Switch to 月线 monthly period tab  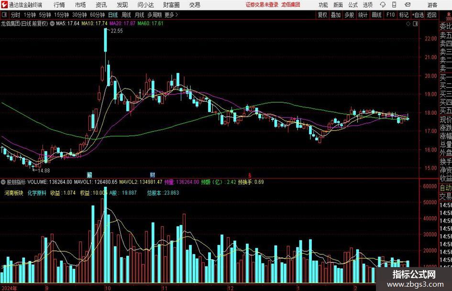[x=139, y=15]
